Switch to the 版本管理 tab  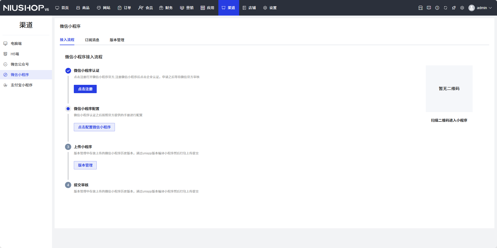[117, 40]
